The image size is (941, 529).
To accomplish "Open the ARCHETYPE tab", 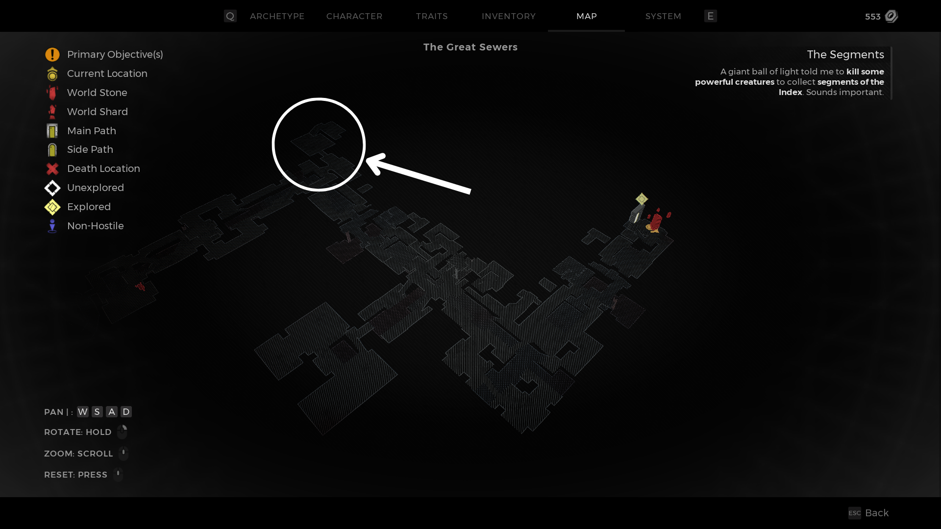I will tap(277, 16).
